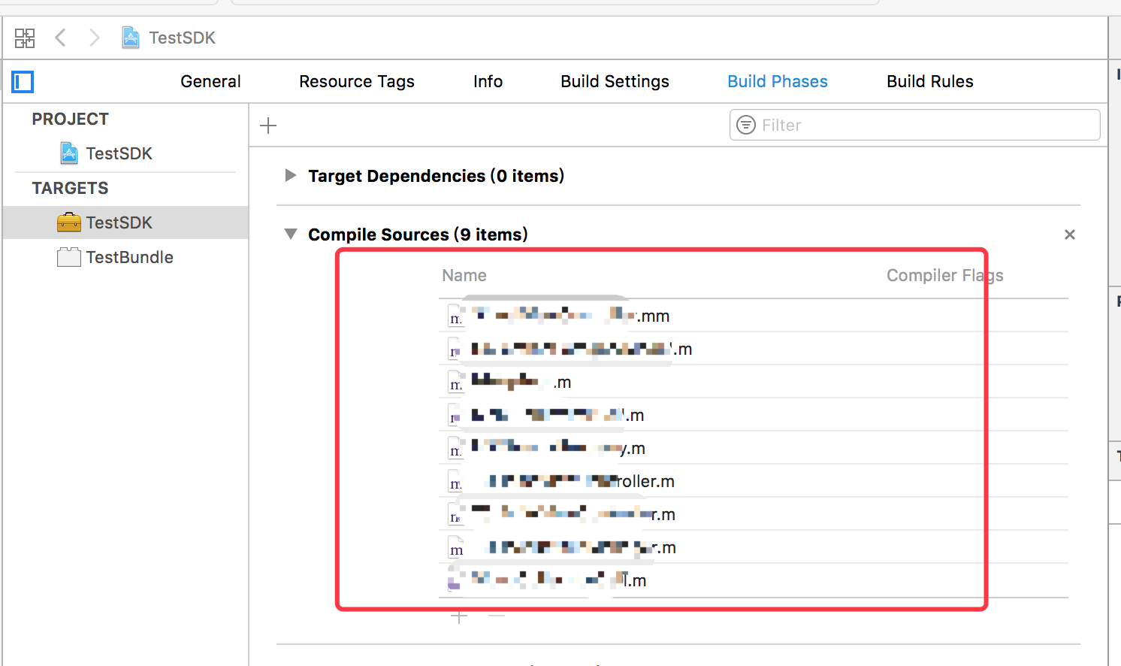Screen dimensions: 1121x666
Task: Open the Info tab
Action: tap(488, 81)
